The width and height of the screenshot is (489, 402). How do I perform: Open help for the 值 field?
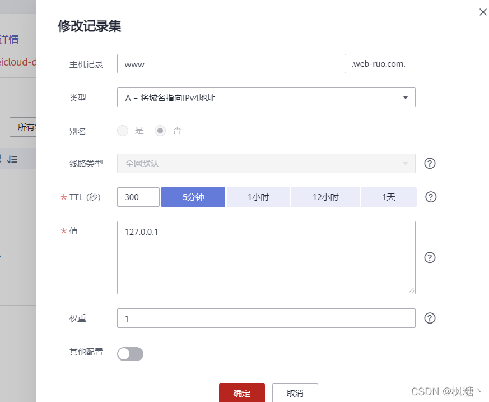tap(430, 257)
